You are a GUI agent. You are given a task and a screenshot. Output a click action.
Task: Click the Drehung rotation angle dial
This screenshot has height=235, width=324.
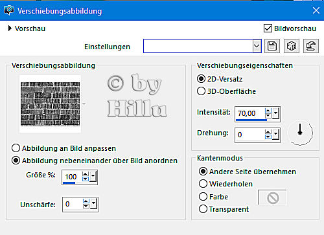300,133
